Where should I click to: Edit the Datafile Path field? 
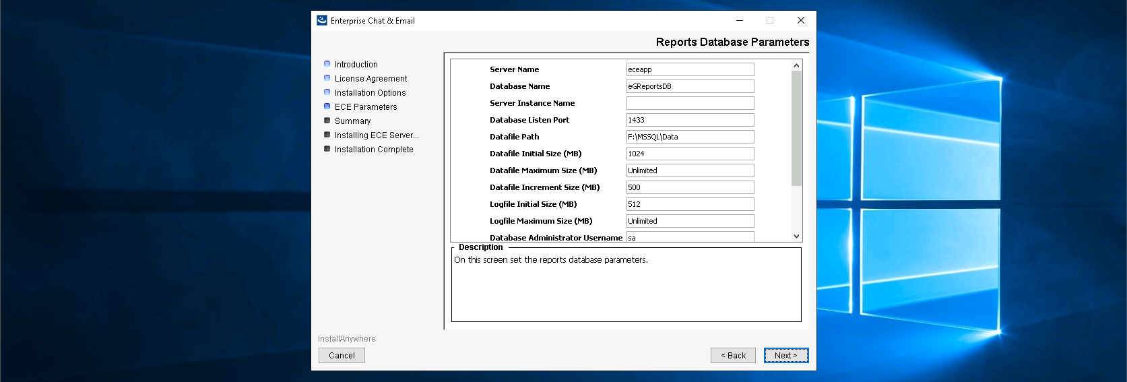pyautogui.click(x=690, y=137)
